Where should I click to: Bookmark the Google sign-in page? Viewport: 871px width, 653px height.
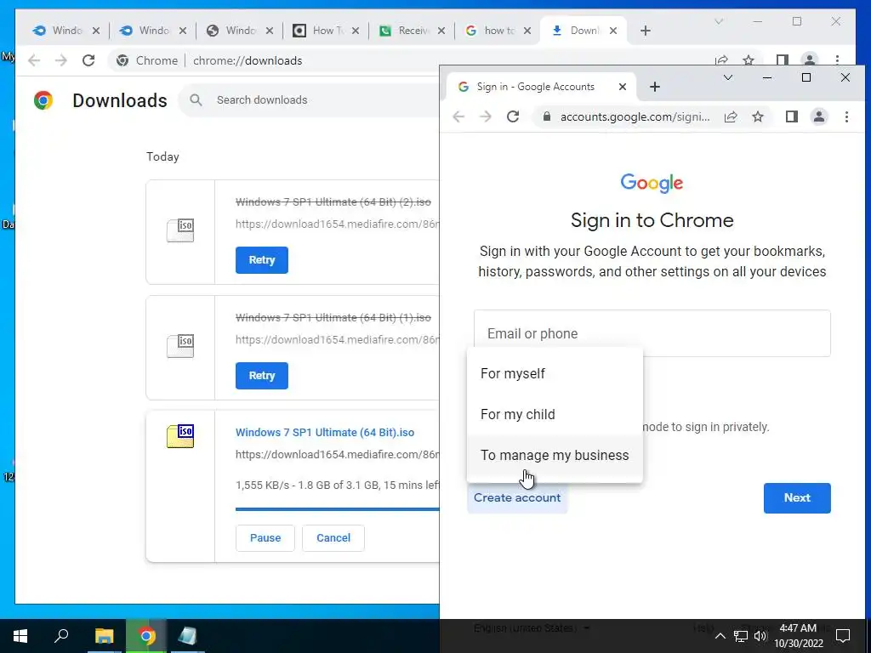click(x=758, y=116)
